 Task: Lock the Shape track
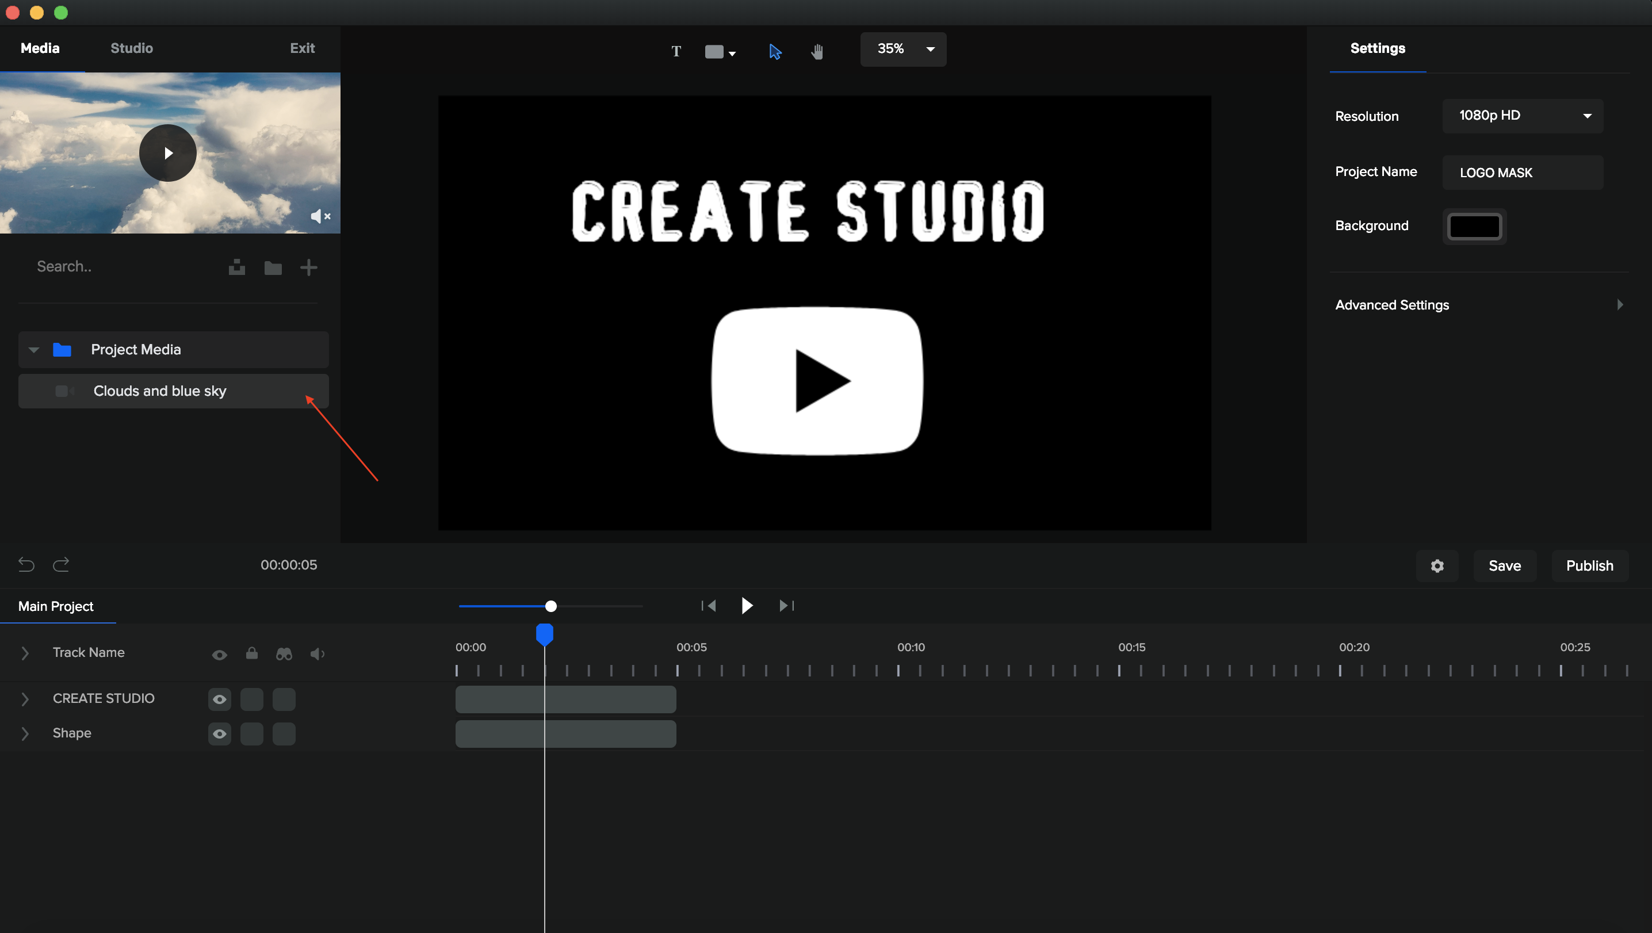251,733
